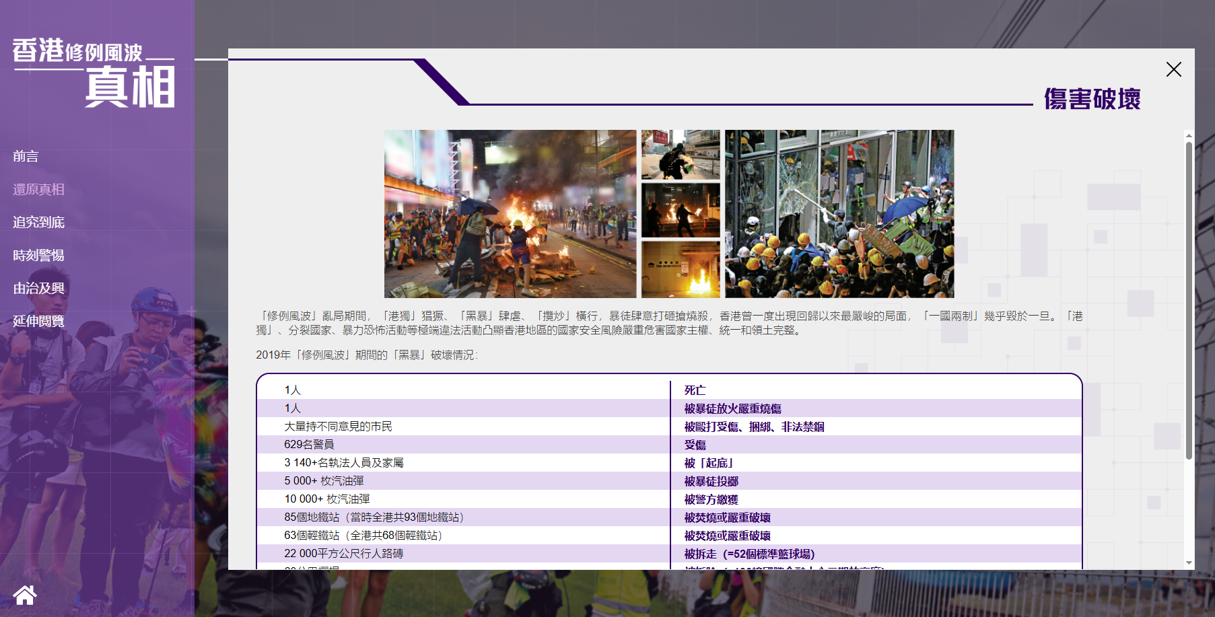
Task: Close the 傷害破壞 popup panel
Action: click(x=1173, y=69)
